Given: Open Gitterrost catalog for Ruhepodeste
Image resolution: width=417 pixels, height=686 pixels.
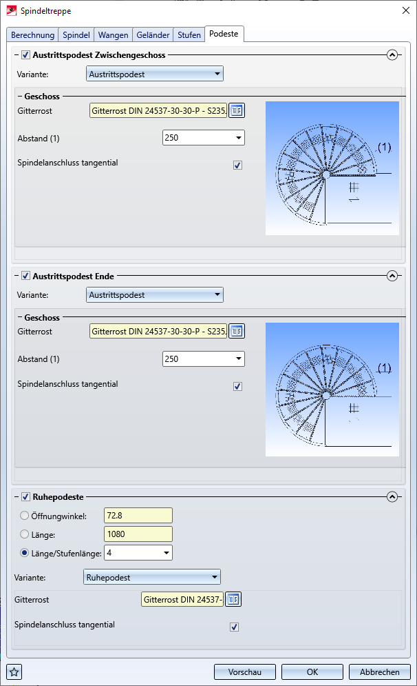Looking at the screenshot, I should point(233,600).
